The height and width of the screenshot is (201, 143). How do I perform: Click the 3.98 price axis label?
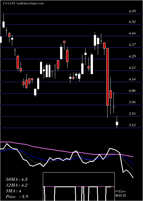tap(132, 102)
